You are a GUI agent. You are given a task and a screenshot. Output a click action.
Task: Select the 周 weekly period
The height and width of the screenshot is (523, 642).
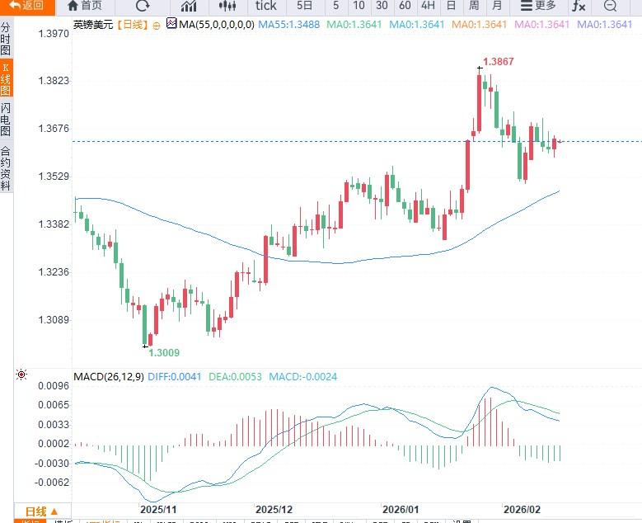coord(474,6)
